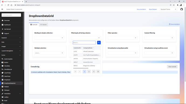The image size is (186, 104).
Task: Open DropDownDataGrid sidebar item
Action: tap(11, 83)
